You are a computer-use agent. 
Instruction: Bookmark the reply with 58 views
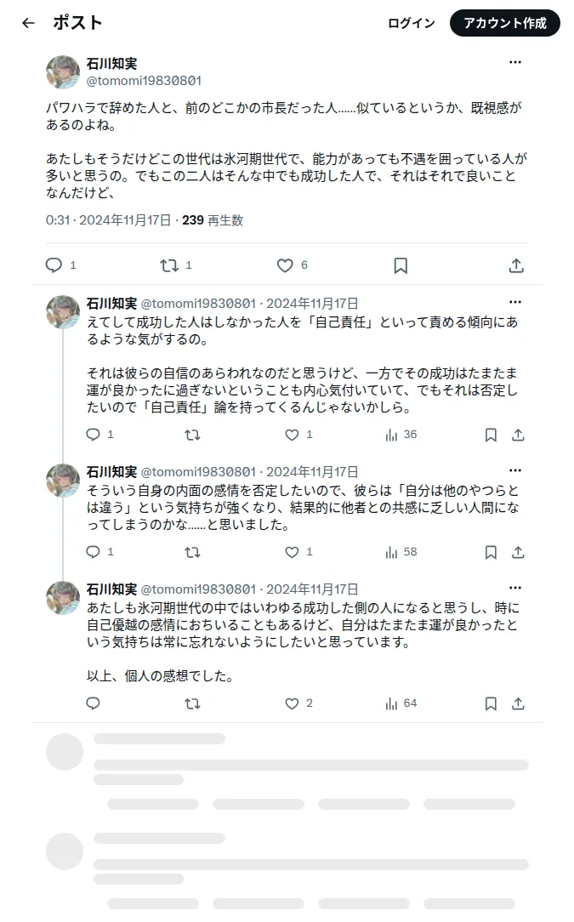[x=491, y=552]
